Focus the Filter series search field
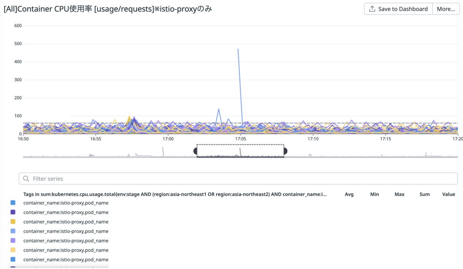The image size is (463, 269). pyautogui.click(x=238, y=178)
